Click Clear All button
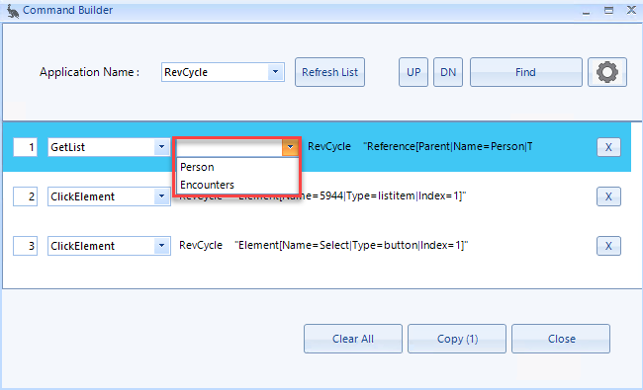Viewport: 643px width, 390px height. coord(353,339)
